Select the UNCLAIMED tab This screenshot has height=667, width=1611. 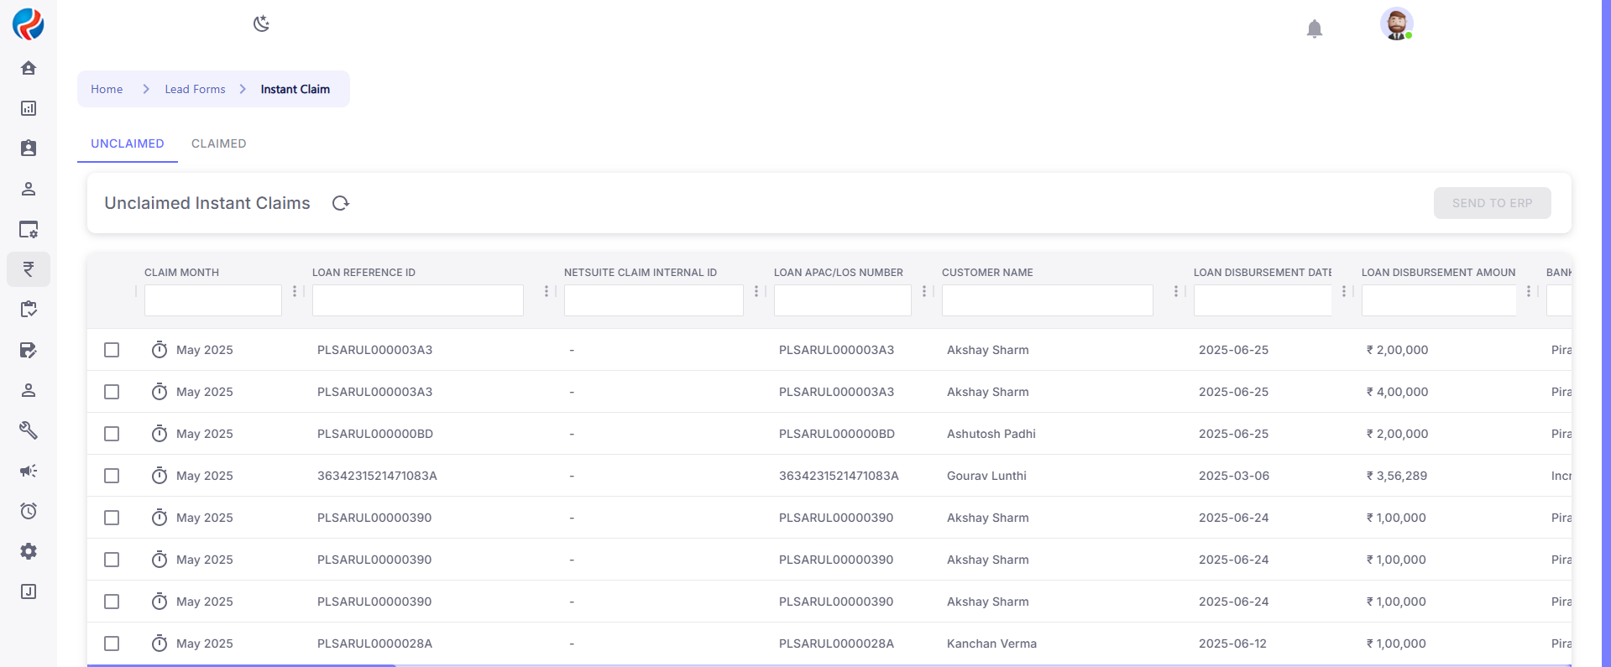[x=128, y=143]
